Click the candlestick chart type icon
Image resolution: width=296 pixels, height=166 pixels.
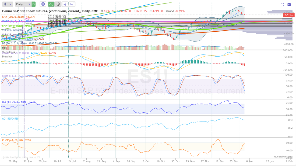[x=5, y=4]
